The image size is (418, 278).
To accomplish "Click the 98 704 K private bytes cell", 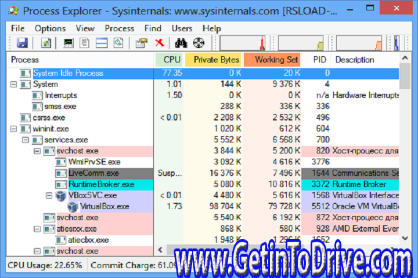I will (x=225, y=206).
